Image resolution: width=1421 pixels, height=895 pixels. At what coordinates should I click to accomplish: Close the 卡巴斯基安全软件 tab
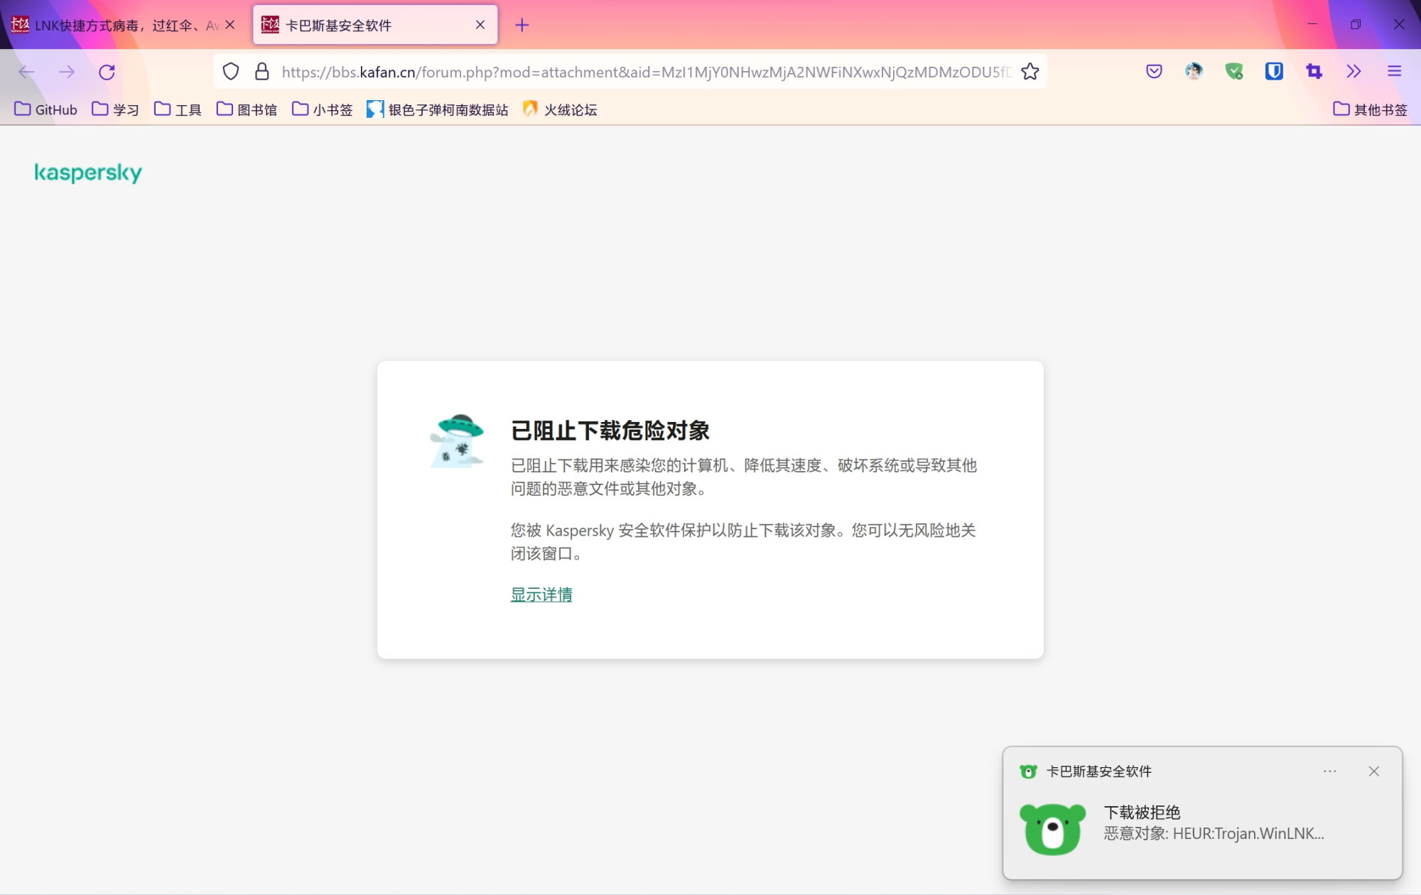point(480,25)
